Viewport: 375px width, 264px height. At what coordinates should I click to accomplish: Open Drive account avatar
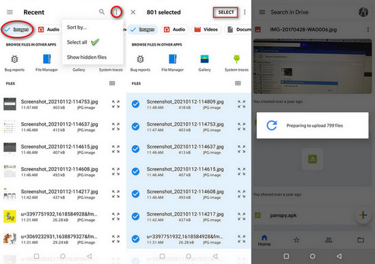[363, 12]
